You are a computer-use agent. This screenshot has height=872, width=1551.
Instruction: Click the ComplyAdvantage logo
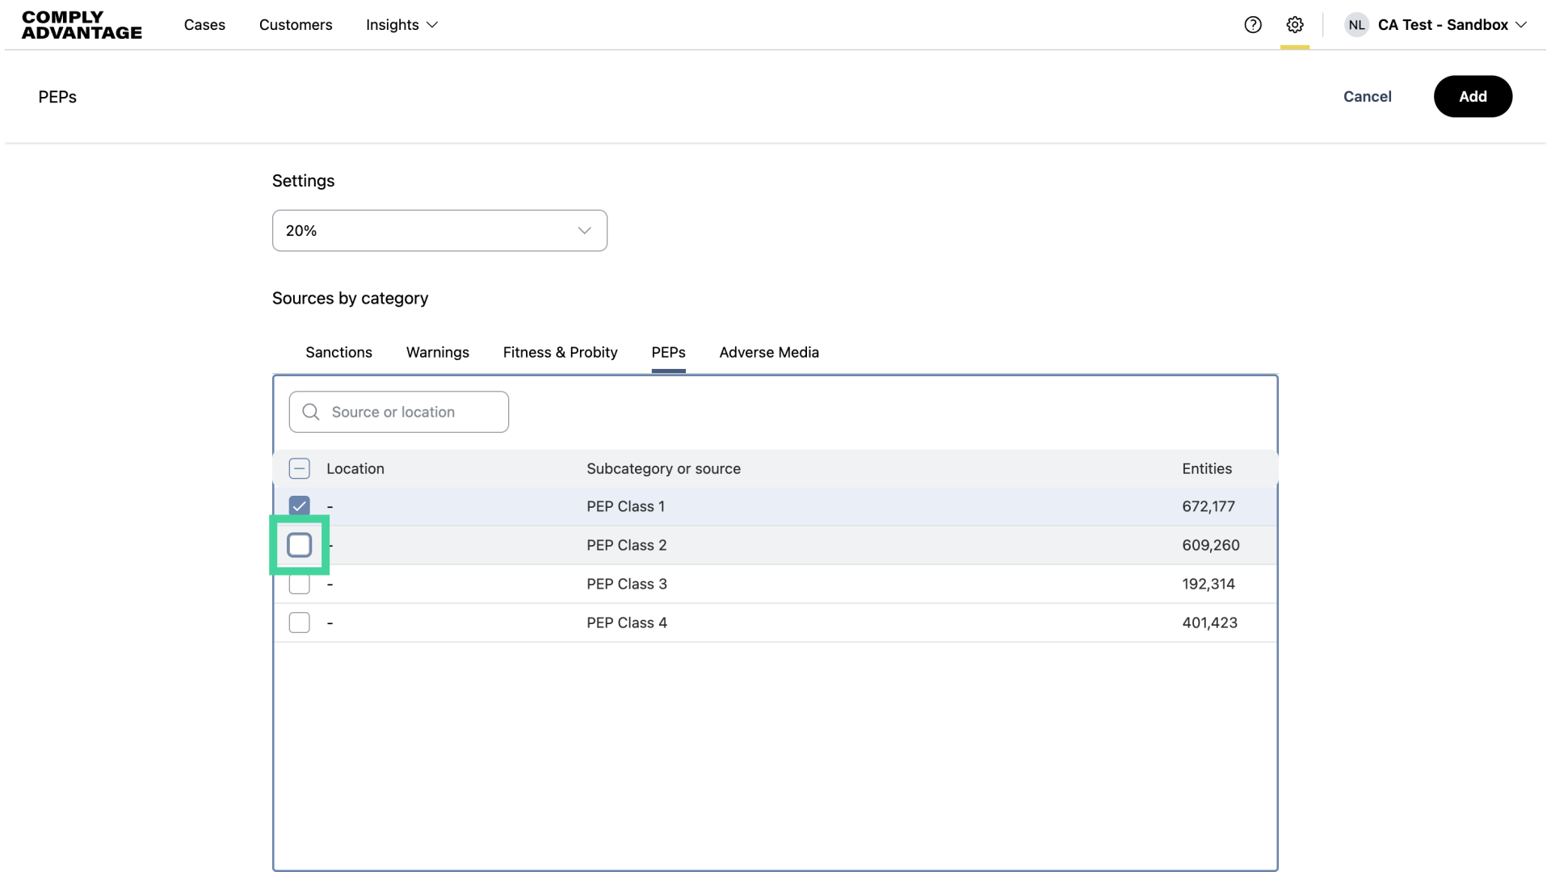pos(81,25)
